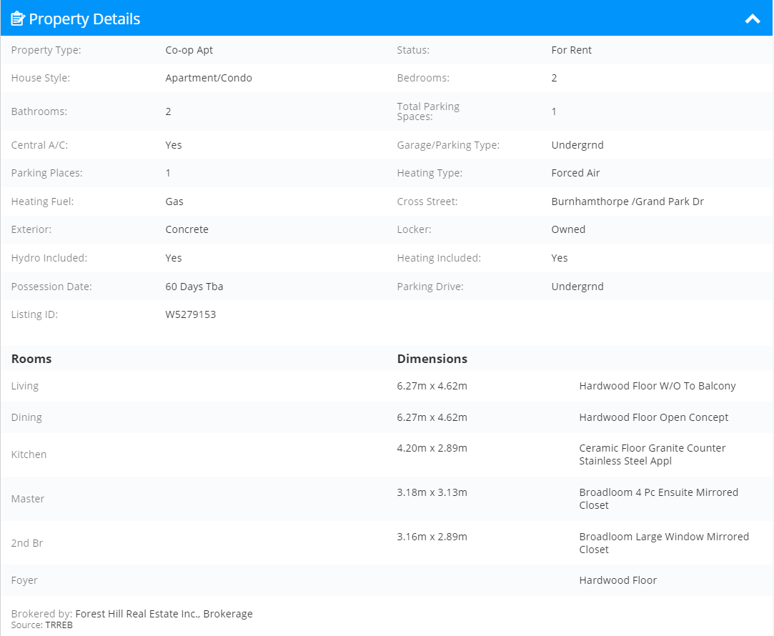Screen dimensions: 774x636
Task: Collapse the Property Details panel chevron
Action: tap(753, 19)
